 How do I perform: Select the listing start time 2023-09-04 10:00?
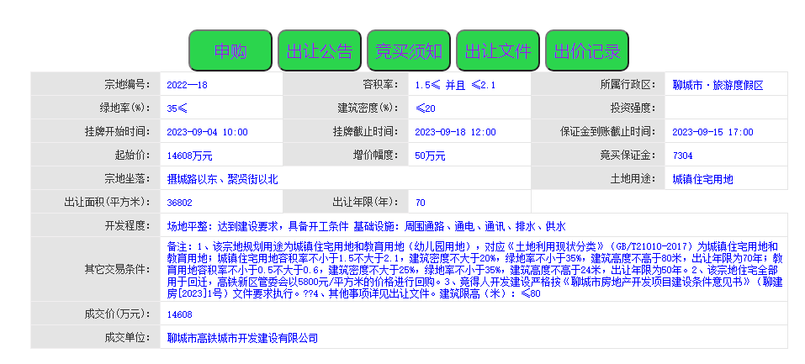click(207, 132)
